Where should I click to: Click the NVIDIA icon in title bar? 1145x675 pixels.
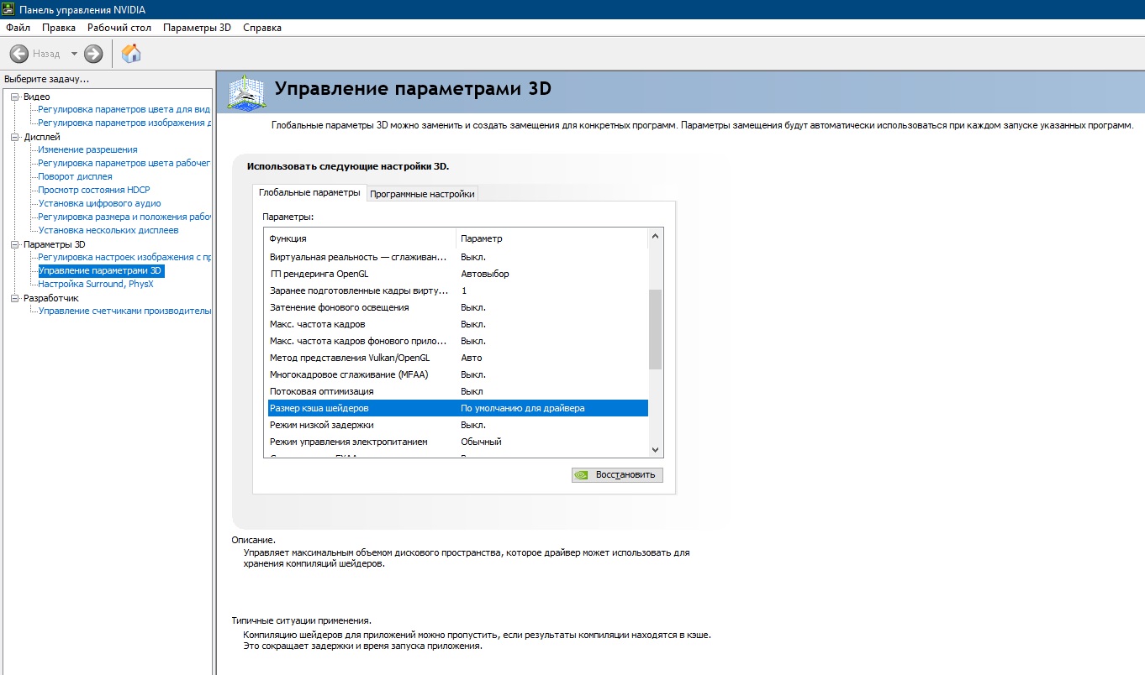pyautogui.click(x=8, y=9)
